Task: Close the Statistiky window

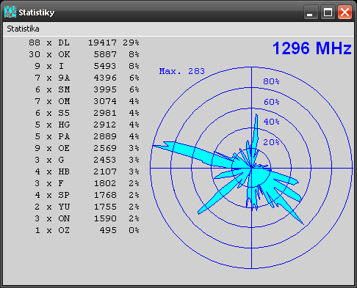Action: [345, 12]
